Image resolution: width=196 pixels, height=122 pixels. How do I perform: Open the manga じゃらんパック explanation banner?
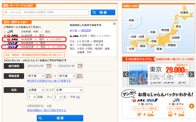(x=158, y=104)
